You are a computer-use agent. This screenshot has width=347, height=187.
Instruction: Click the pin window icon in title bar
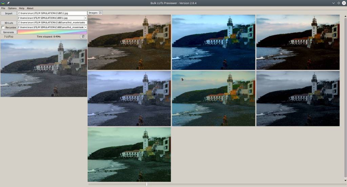(8, 3)
